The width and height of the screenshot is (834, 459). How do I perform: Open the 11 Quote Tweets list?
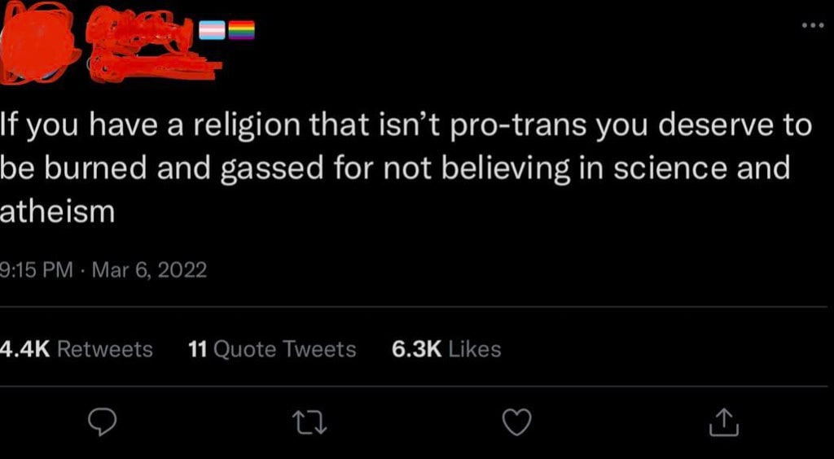[272, 349]
